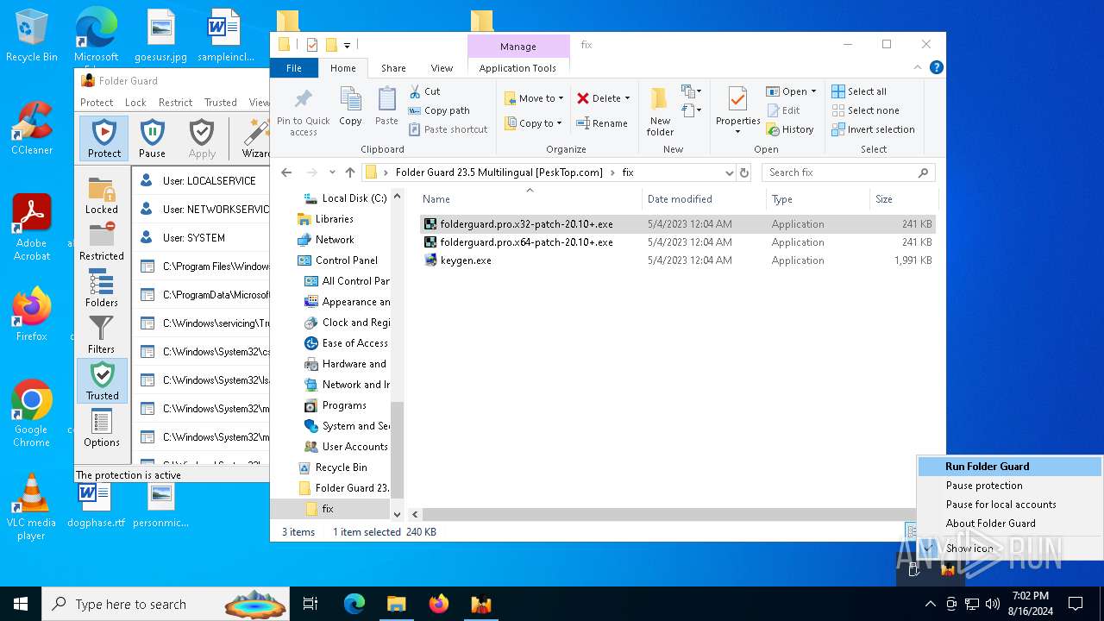The image size is (1104, 621).
Task: Sort files by the Name column header
Action: click(x=530, y=199)
